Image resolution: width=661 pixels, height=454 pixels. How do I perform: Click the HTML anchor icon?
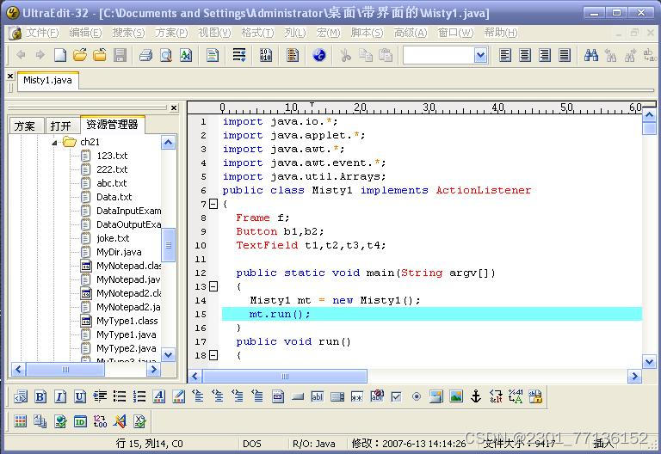[x=476, y=396]
